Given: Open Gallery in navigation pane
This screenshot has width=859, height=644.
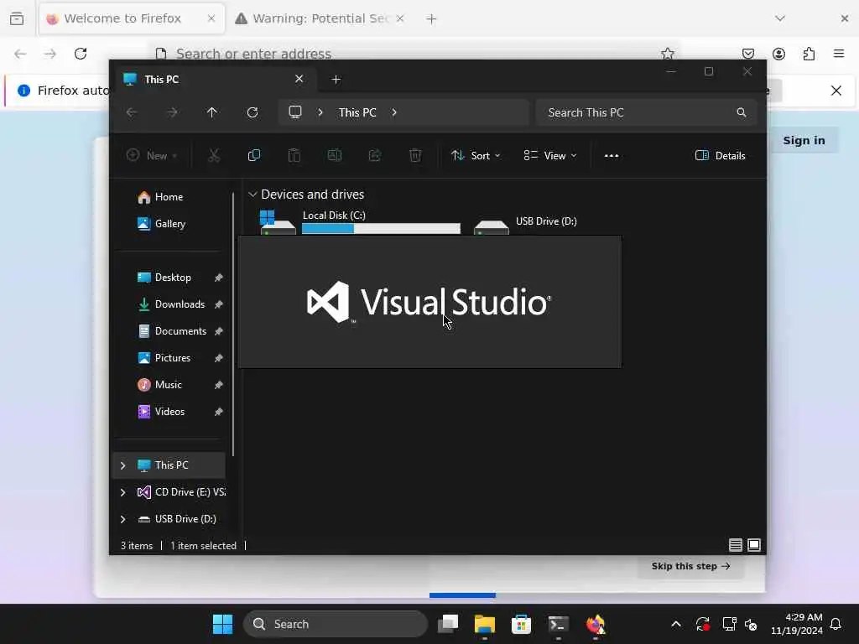Looking at the screenshot, I should coord(169,223).
